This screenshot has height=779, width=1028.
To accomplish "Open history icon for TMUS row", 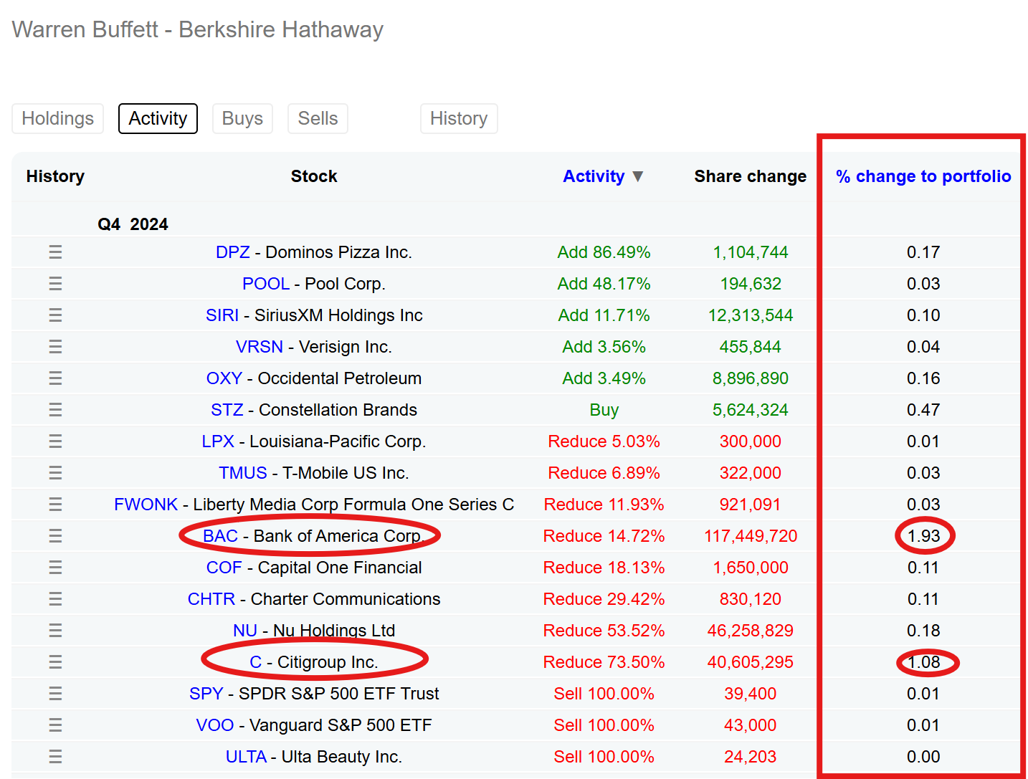I will point(55,473).
